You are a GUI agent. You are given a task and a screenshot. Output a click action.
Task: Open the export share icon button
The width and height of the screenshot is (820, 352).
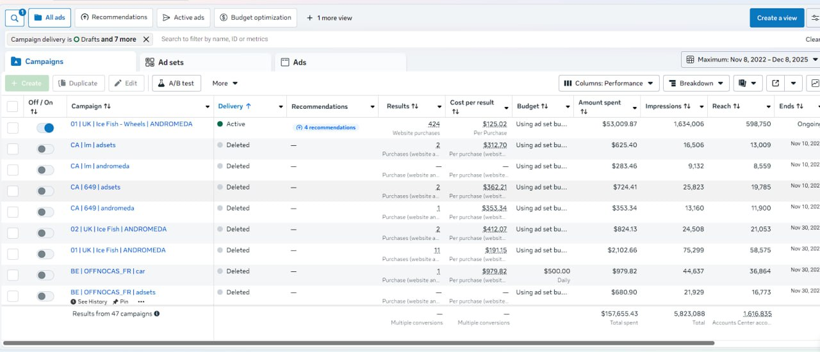pos(776,83)
